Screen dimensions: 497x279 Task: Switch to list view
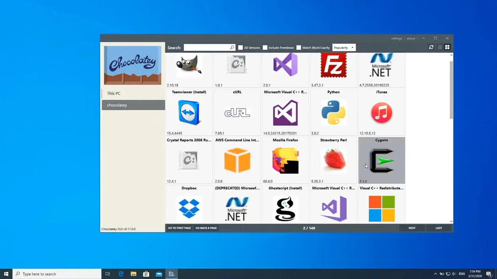[x=440, y=47]
